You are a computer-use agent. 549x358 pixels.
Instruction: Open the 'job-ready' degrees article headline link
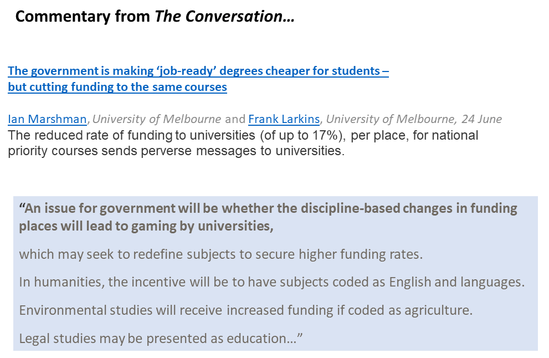pos(198,71)
